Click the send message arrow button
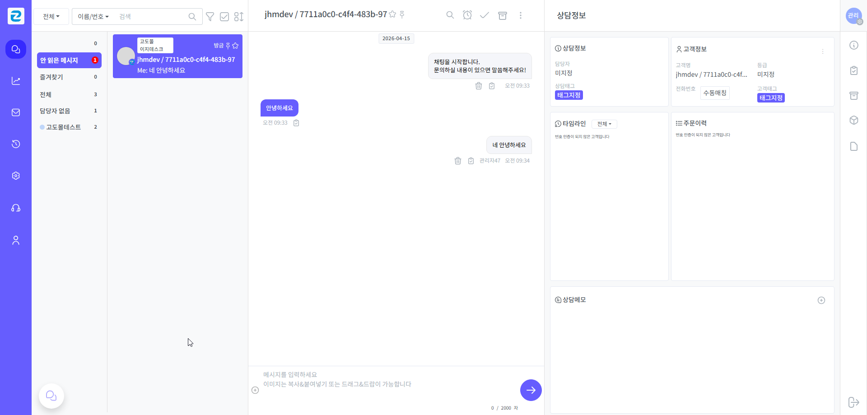 (531, 390)
